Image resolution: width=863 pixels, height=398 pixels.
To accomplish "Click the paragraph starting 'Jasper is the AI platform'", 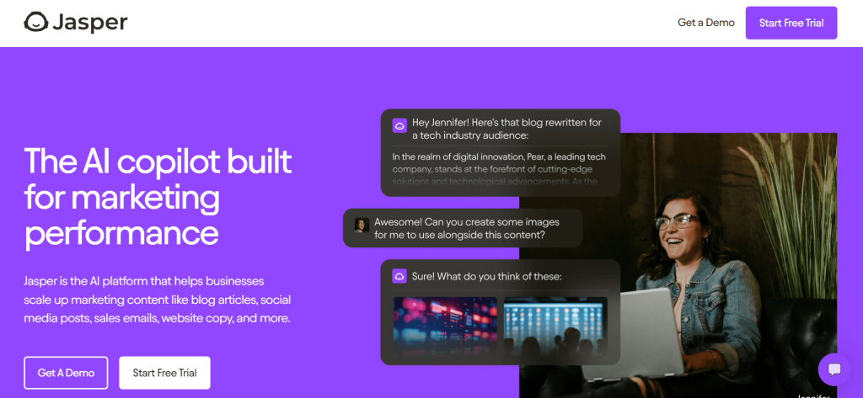I will (158, 300).
